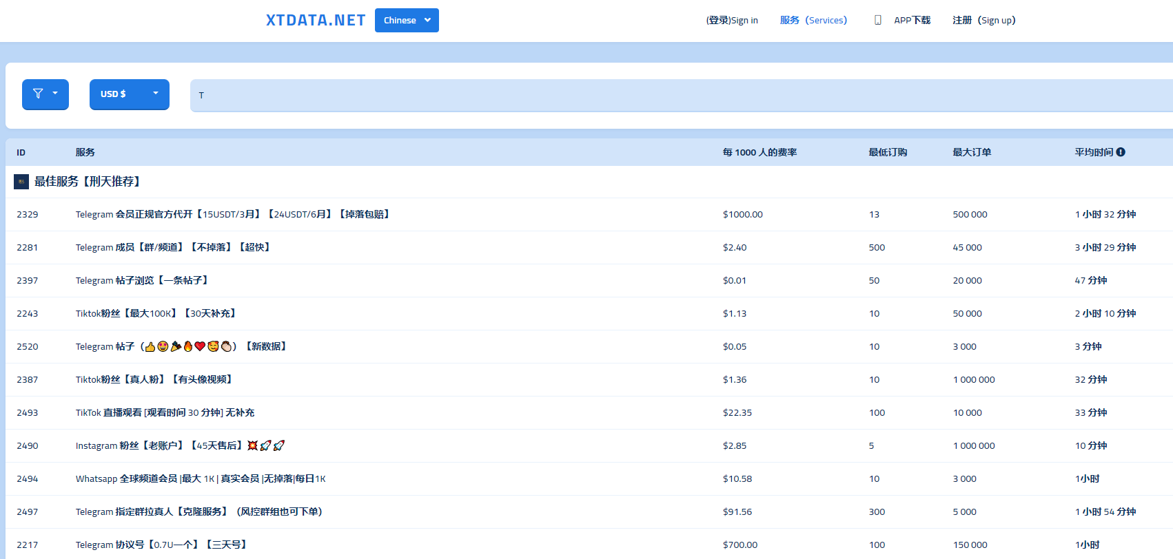
Task: Open the filter funnel dropdown
Action: (x=45, y=94)
